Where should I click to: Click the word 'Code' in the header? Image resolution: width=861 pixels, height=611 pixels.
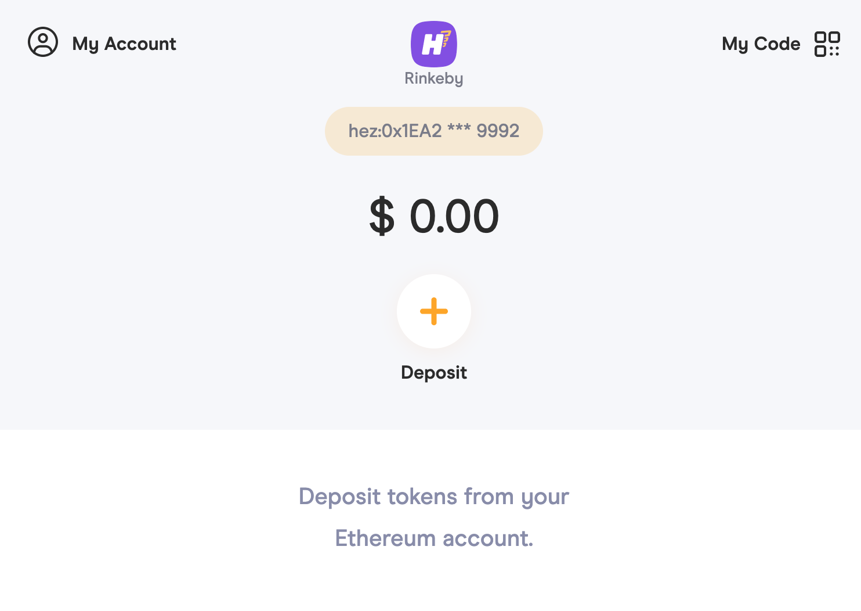777,44
